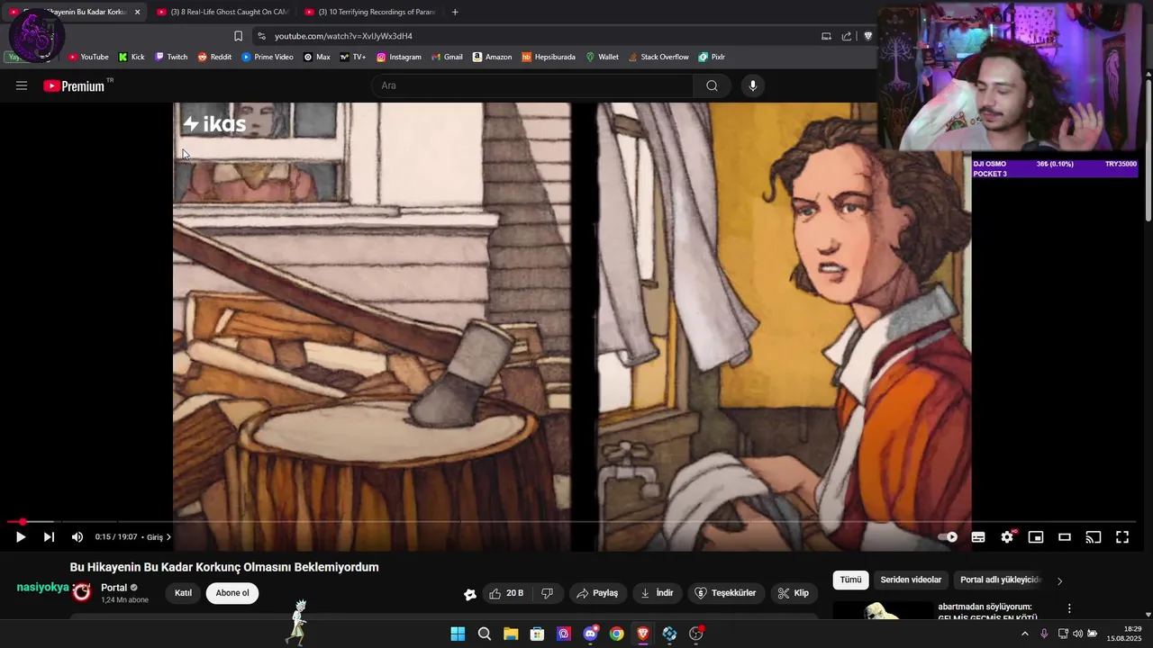Image resolution: width=1153 pixels, height=648 pixels.
Task: Open Windows Start button
Action: click(458, 634)
